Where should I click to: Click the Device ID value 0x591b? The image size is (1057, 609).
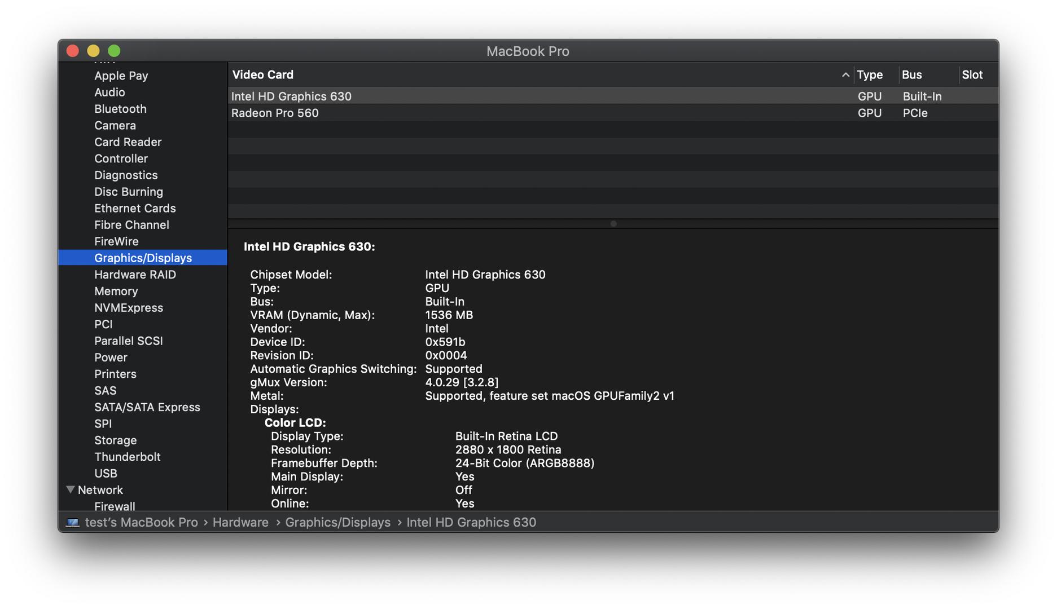pos(445,342)
